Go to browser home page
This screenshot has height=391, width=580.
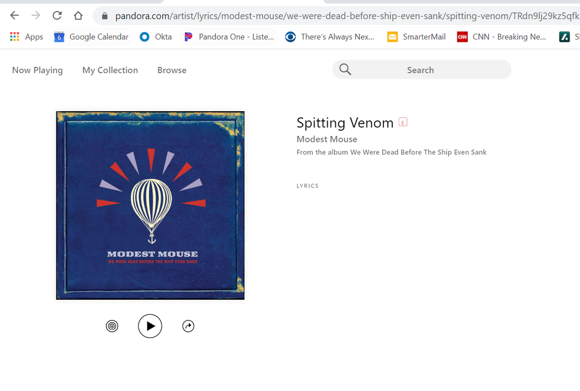click(78, 16)
